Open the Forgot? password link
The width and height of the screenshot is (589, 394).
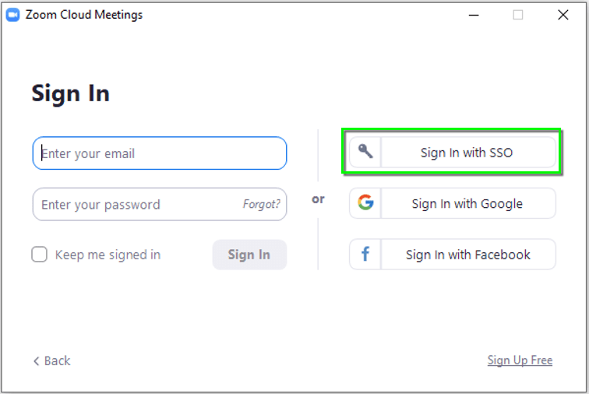tap(261, 205)
